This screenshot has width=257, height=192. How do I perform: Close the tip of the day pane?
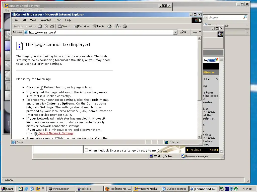217,79
